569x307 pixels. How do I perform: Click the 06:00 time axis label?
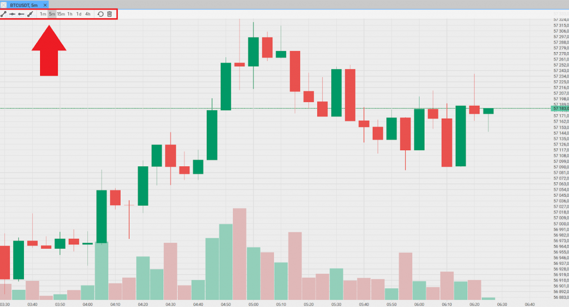[419, 304]
